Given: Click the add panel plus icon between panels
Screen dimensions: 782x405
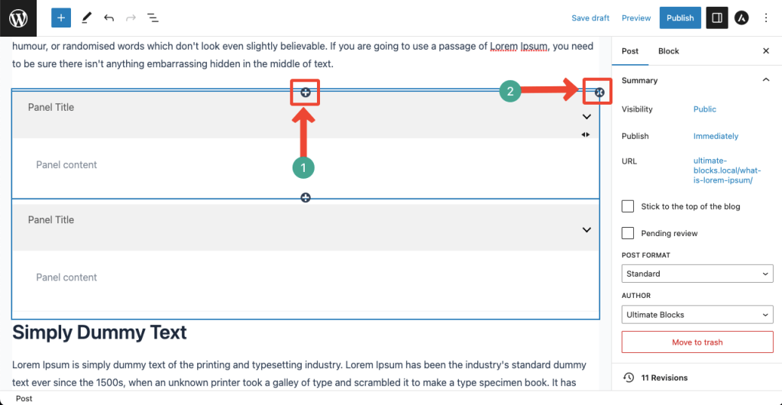Looking at the screenshot, I should tap(305, 198).
